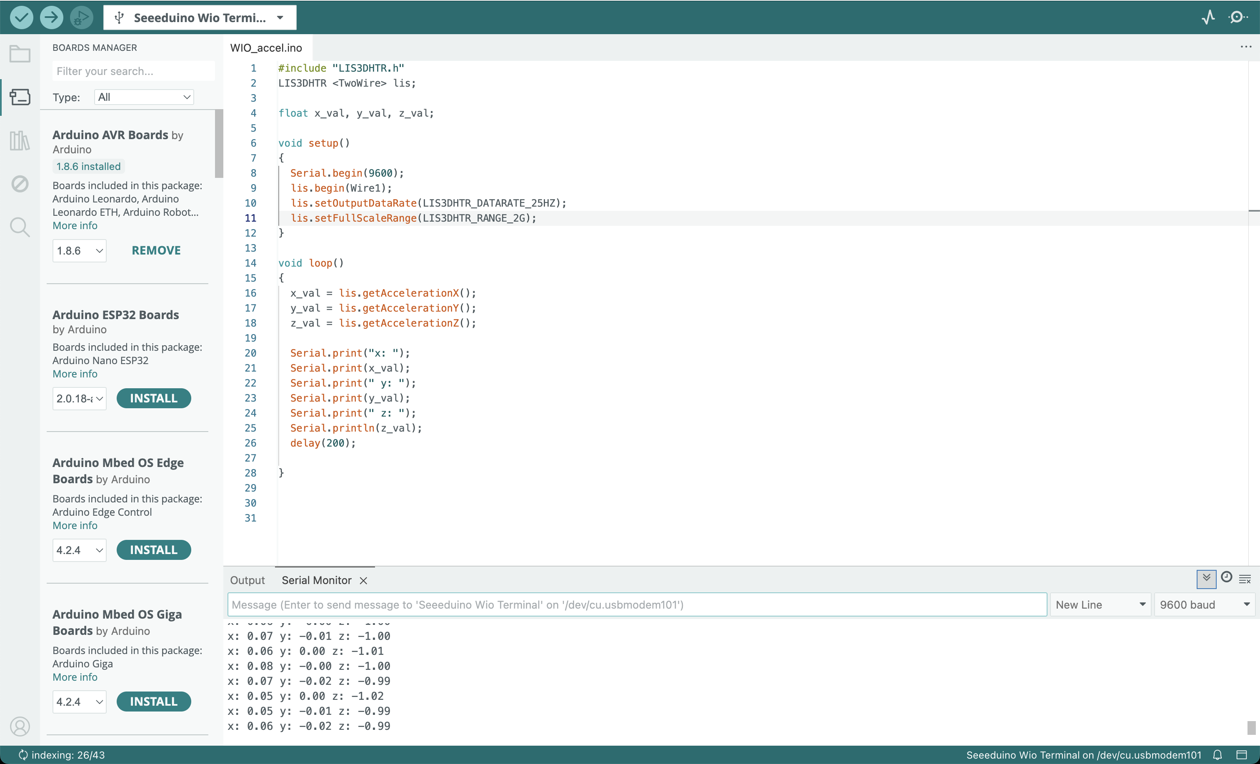Toggle timestamp display in Serial Monitor
The image size is (1260, 764).
(x=1226, y=578)
